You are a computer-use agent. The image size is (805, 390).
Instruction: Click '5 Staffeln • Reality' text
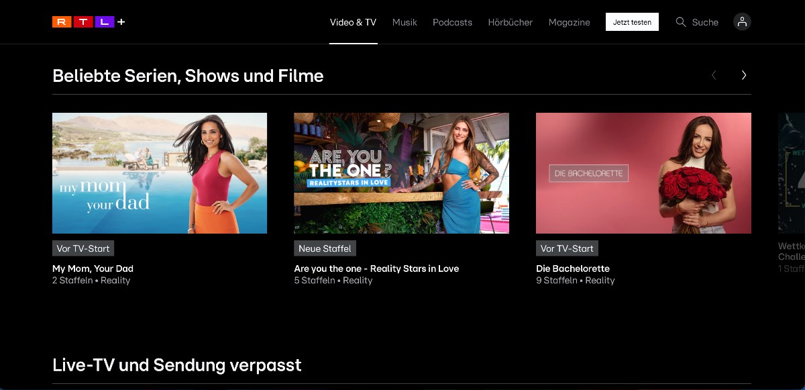(x=333, y=281)
